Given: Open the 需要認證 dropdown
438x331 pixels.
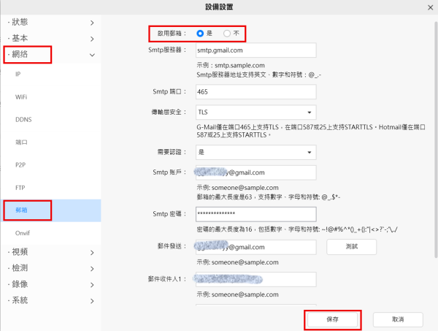Looking at the screenshot, I should [255, 153].
